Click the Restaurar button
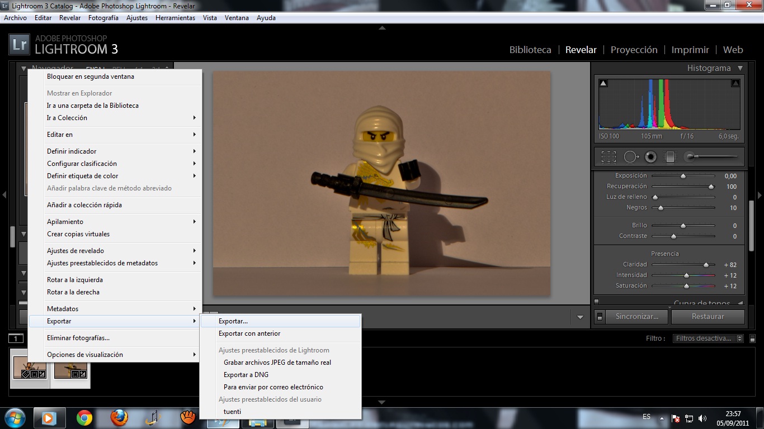Screen dimensions: 764x429 [x=708, y=317]
